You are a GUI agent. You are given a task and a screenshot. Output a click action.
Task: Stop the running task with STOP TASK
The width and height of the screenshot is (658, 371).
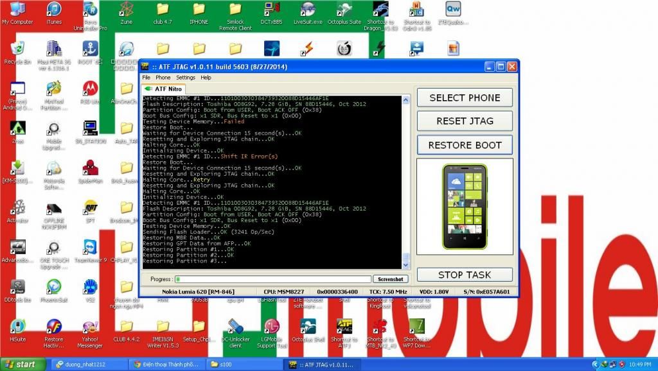click(465, 275)
